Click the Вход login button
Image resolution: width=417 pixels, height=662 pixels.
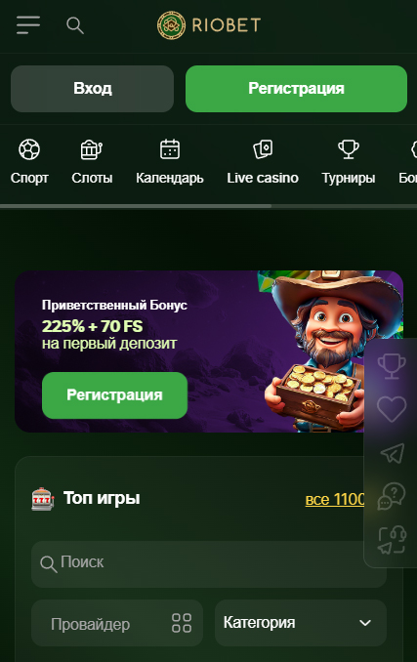coord(92,89)
